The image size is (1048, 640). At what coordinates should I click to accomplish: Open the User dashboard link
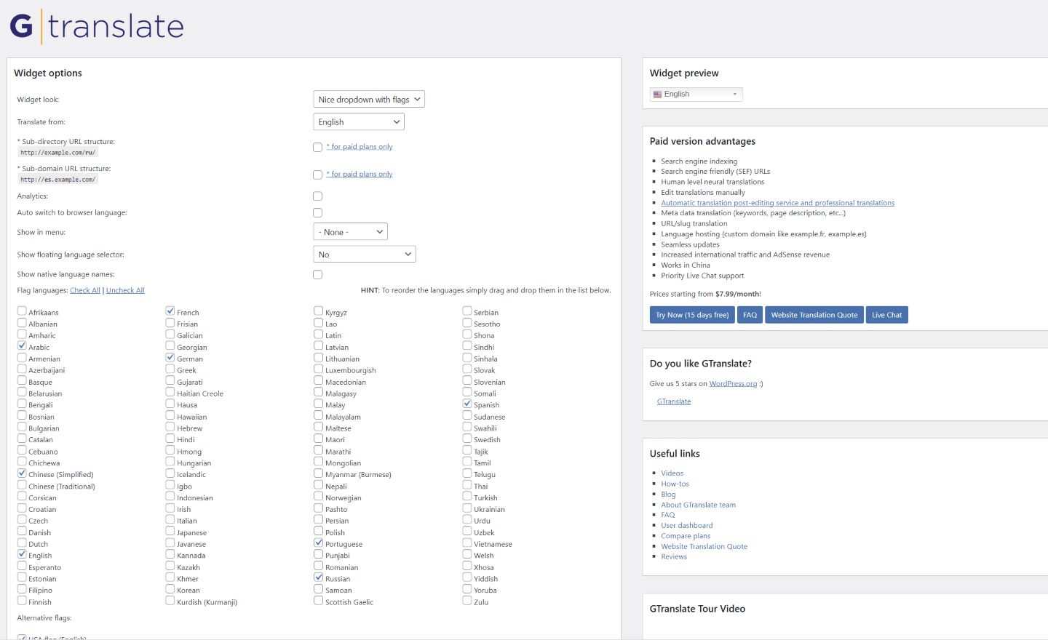687,526
